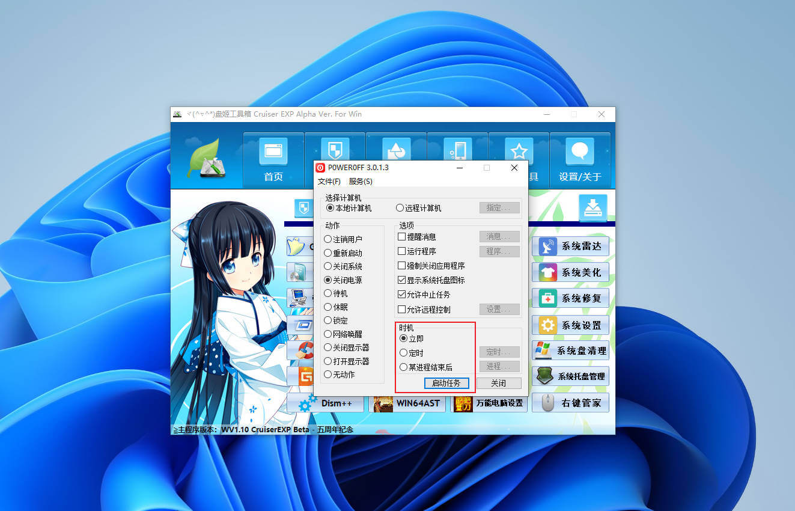Select the 远程计算机 radio option
The height and width of the screenshot is (511, 795).
click(399, 208)
